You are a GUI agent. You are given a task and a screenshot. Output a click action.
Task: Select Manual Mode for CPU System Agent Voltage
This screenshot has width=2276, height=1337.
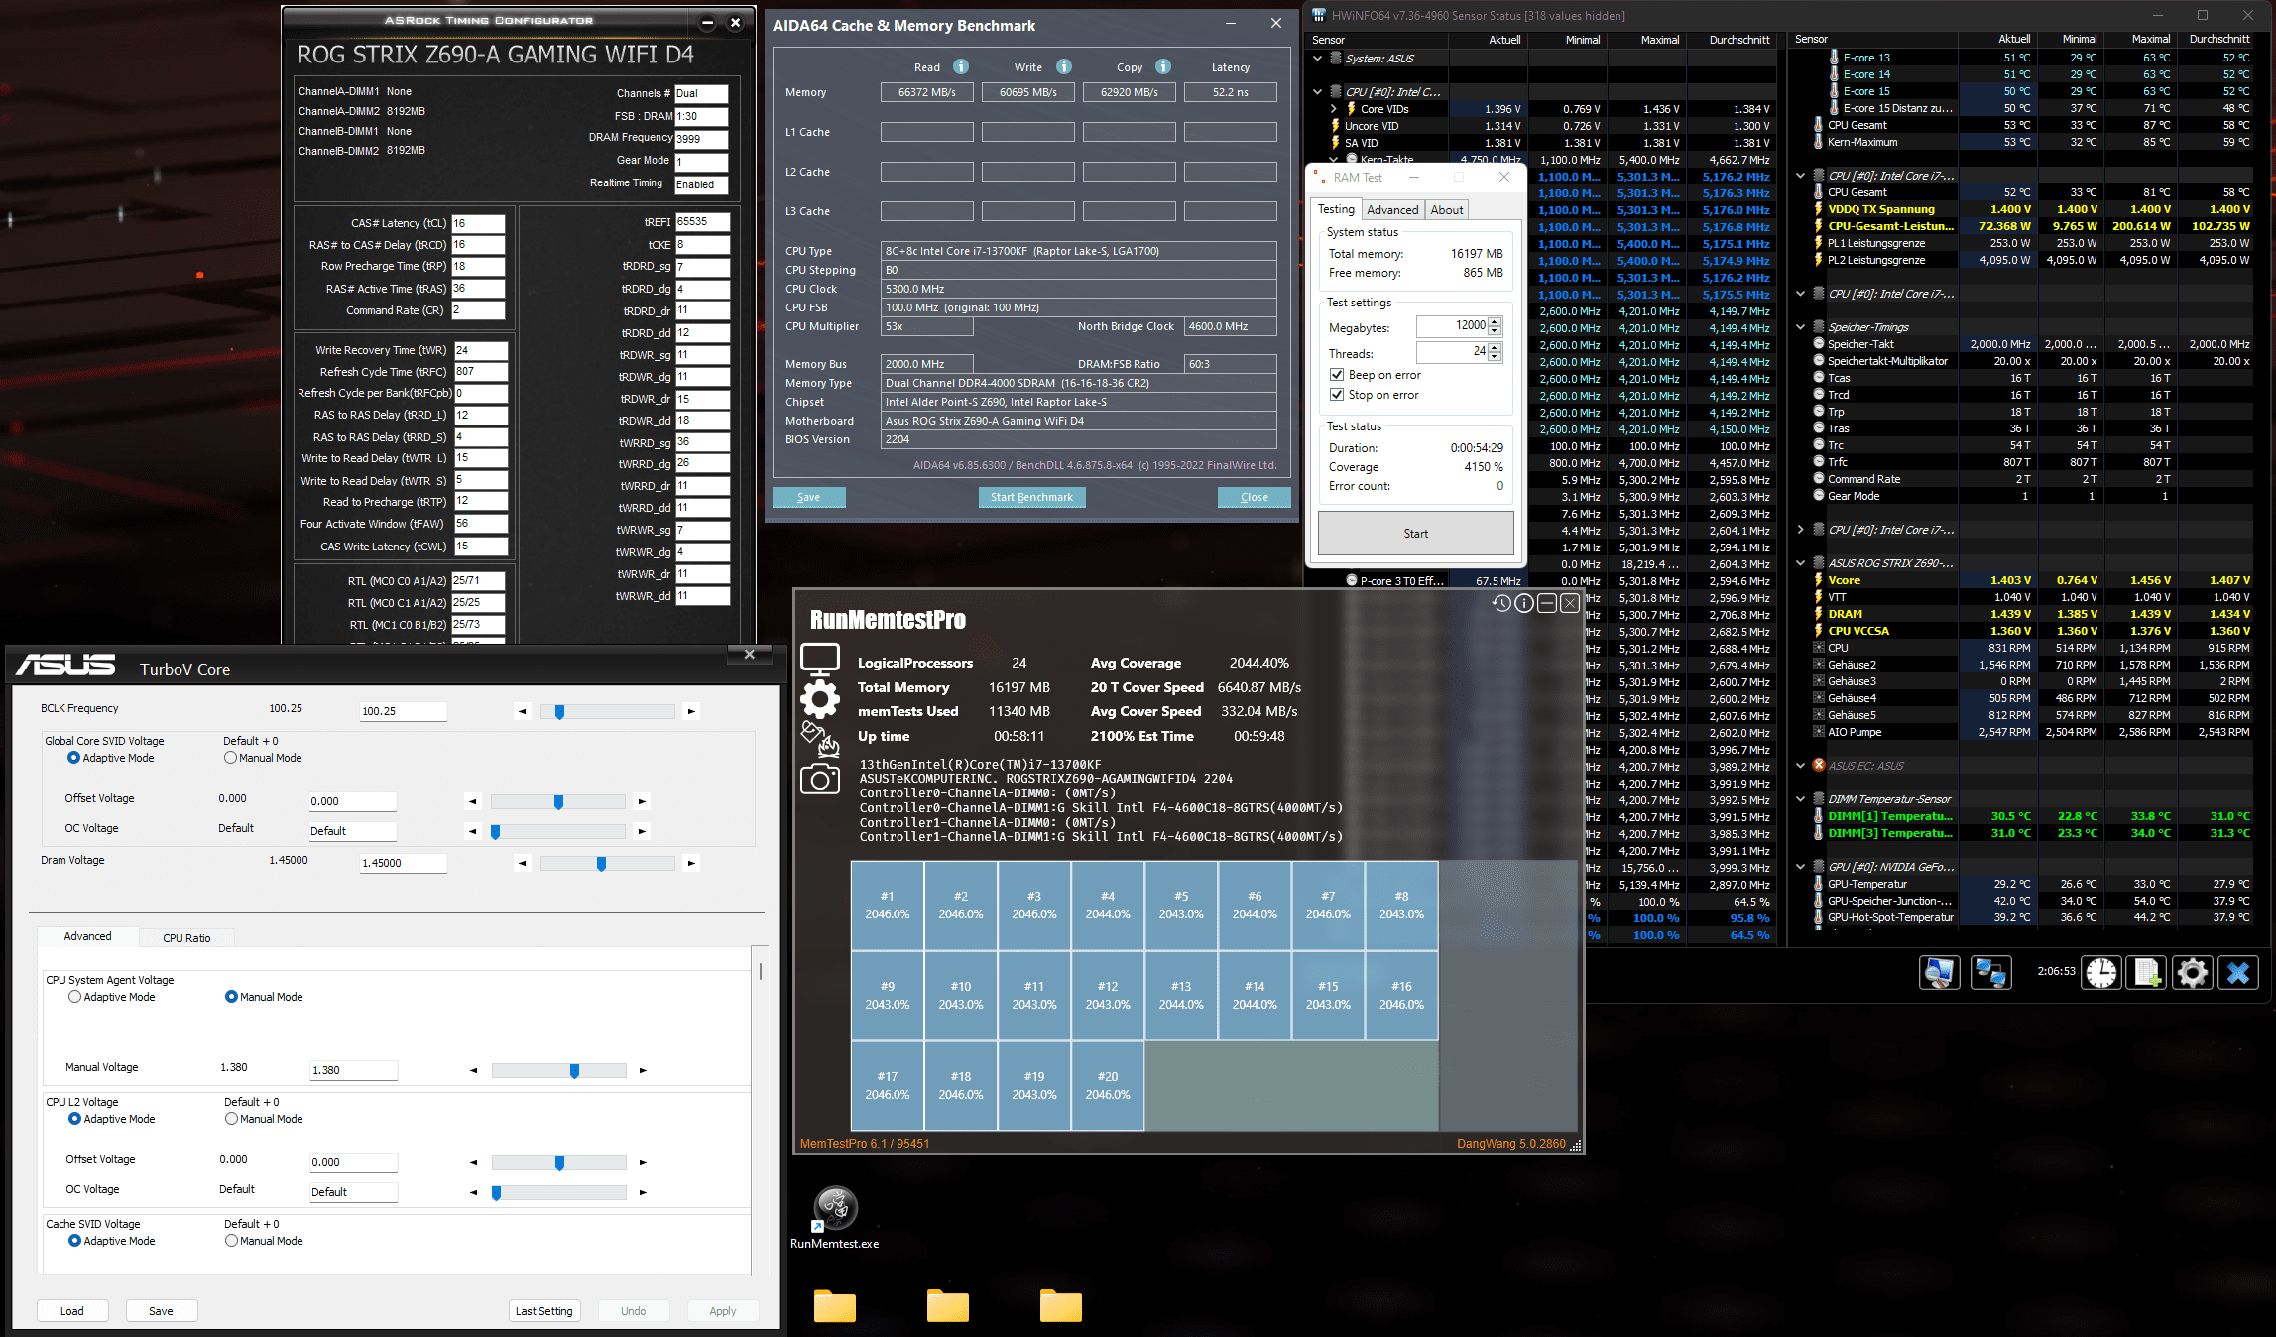pyautogui.click(x=231, y=997)
